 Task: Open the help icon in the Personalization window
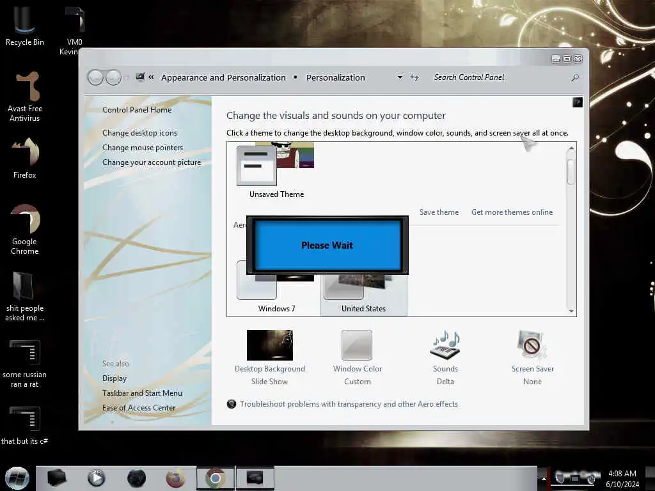click(578, 102)
